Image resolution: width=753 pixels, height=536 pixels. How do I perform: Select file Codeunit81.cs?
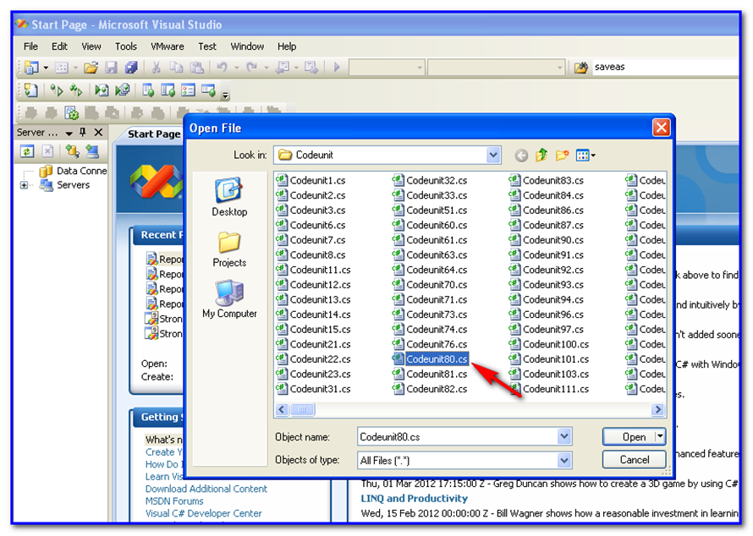(430, 374)
